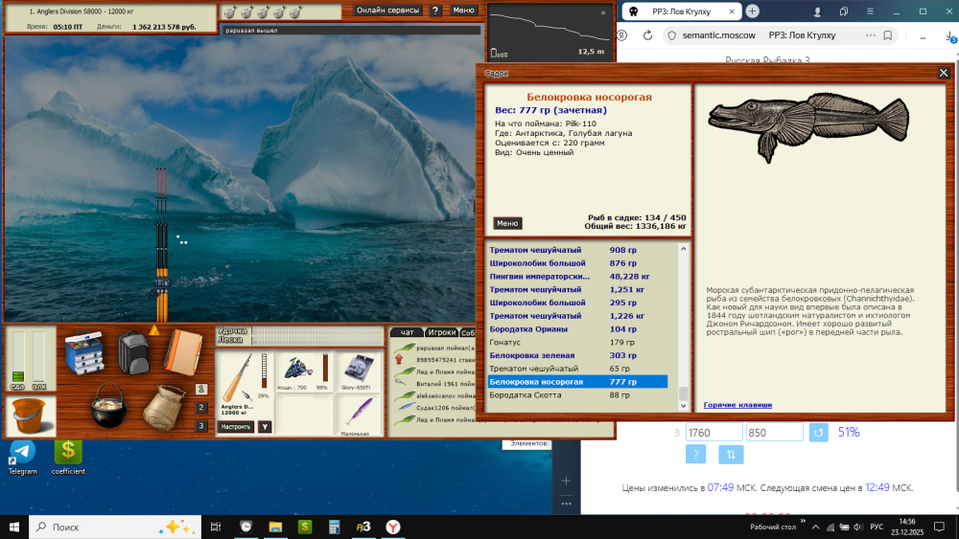Open the top Меню item
The width and height of the screenshot is (959, 539).
pos(463,11)
